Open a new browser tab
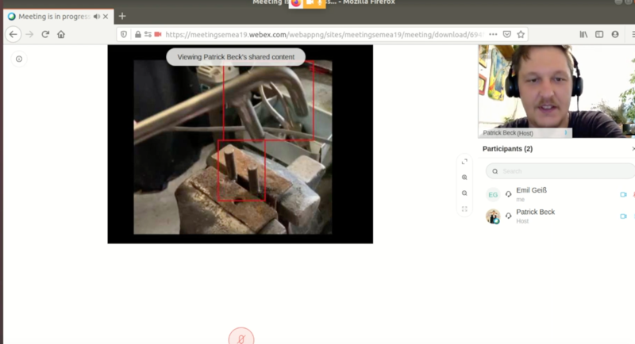This screenshot has height=344, width=635. pos(122,16)
